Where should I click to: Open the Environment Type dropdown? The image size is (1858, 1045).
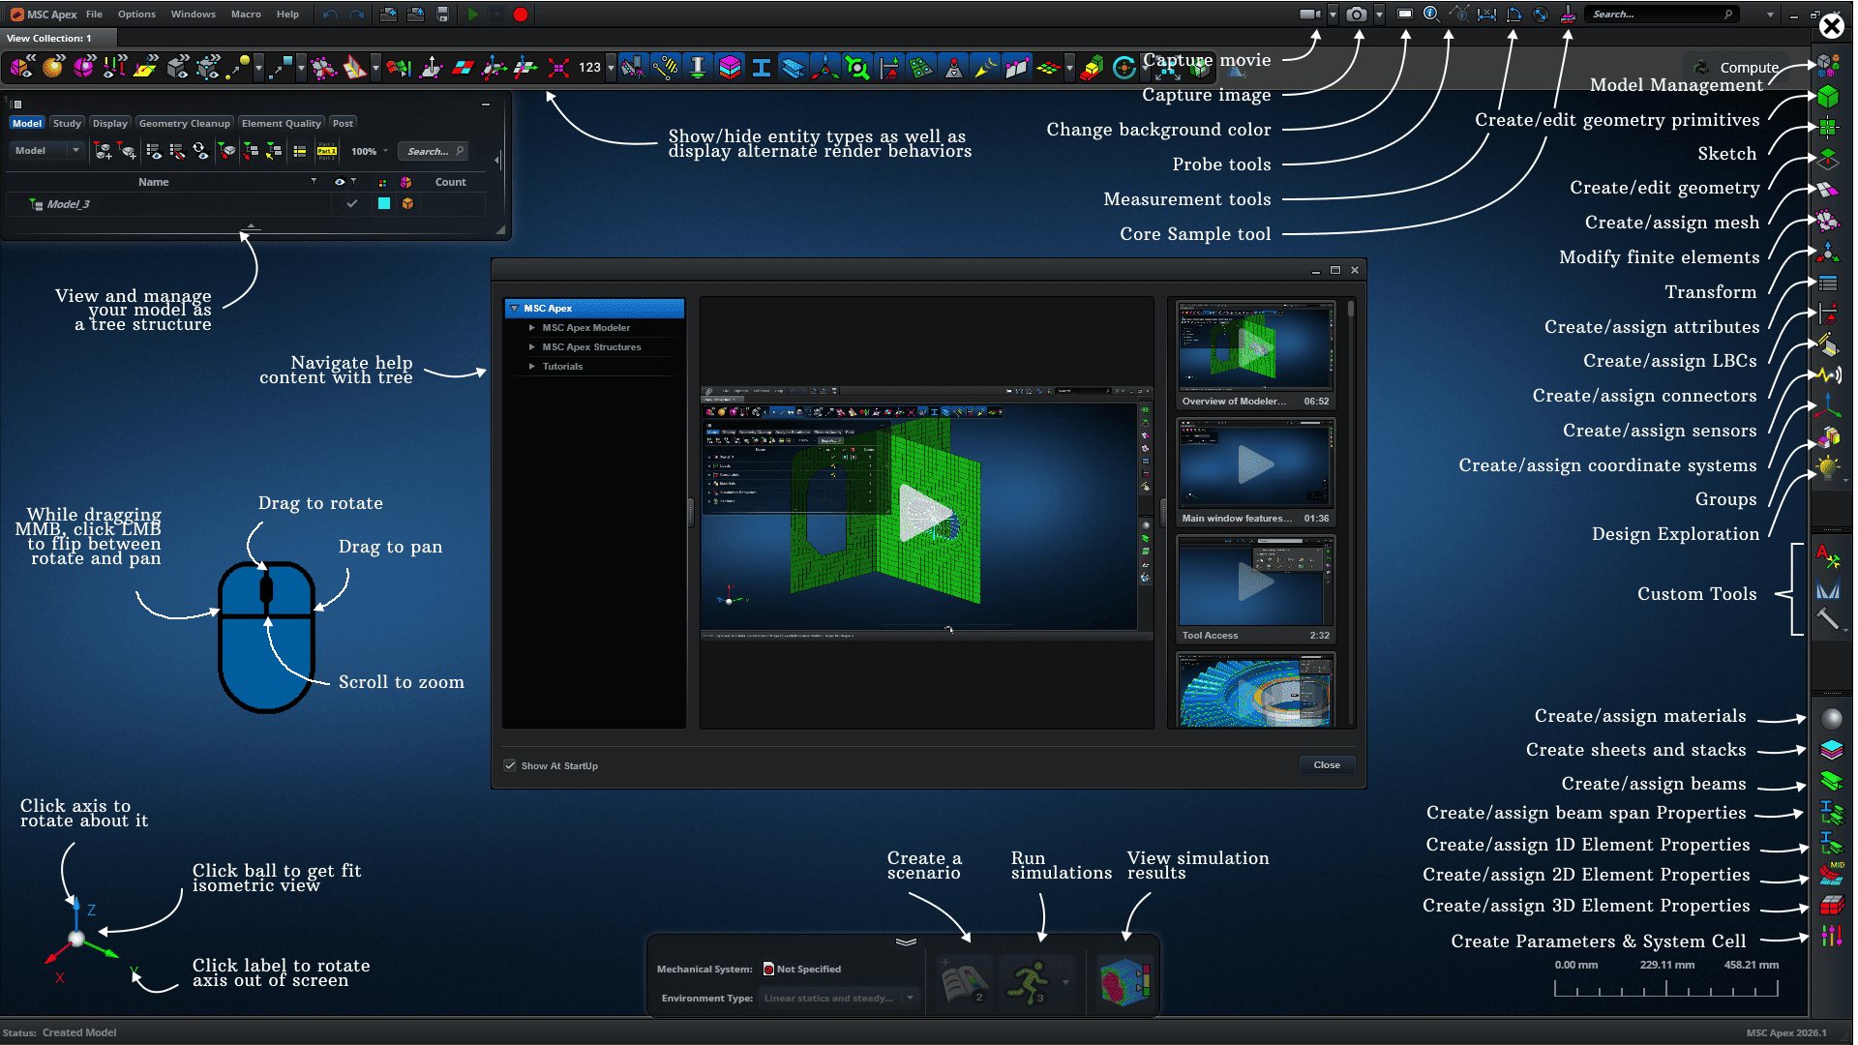[x=839, y=999]
